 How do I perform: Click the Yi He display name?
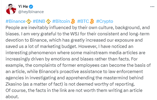tap(23, 7)
